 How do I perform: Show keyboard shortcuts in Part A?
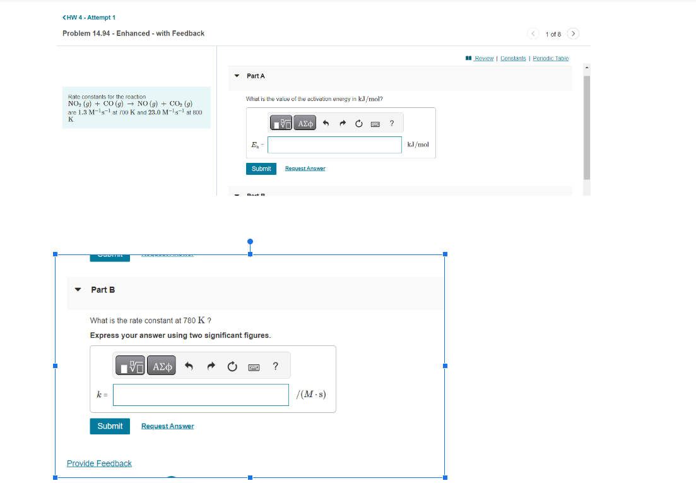[x=375, y=124]
